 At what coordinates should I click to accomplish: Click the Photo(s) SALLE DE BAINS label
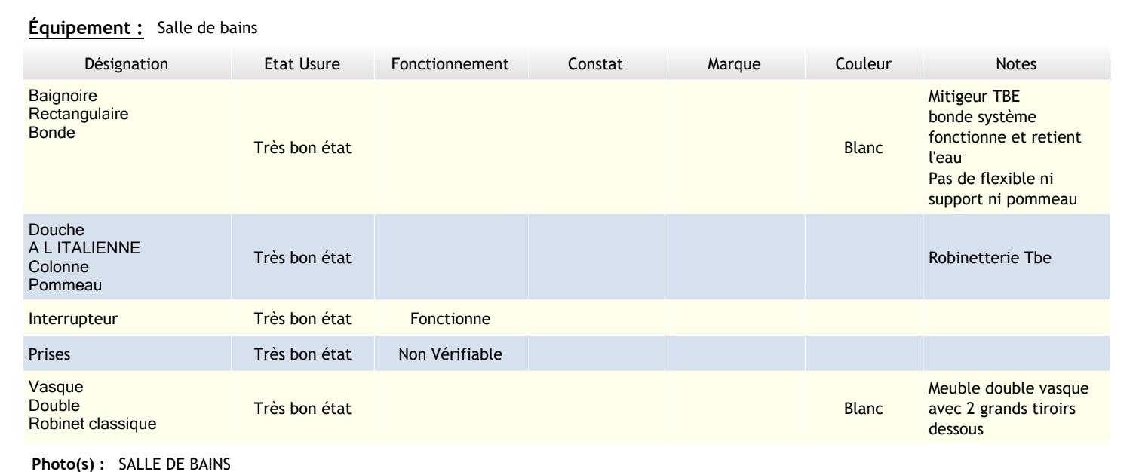coord(109,459)
